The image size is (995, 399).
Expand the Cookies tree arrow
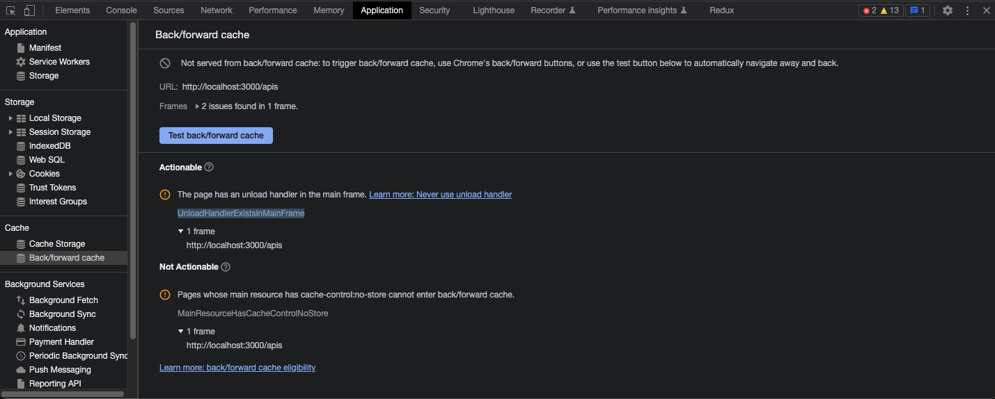pyautogui.click(x=10, y=174)
